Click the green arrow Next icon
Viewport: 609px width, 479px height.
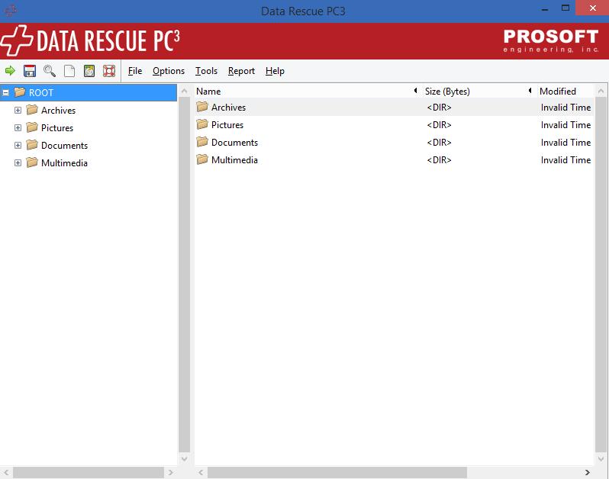pyautogui.click(x=10, y=71)
